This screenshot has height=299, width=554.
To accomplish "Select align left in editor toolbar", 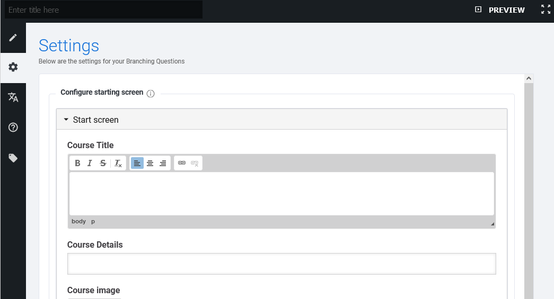I will pyautogui.click(x=137, y=163).
